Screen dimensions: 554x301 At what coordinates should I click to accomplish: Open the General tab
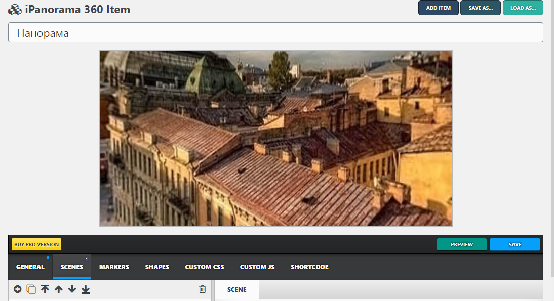point(30,267)
